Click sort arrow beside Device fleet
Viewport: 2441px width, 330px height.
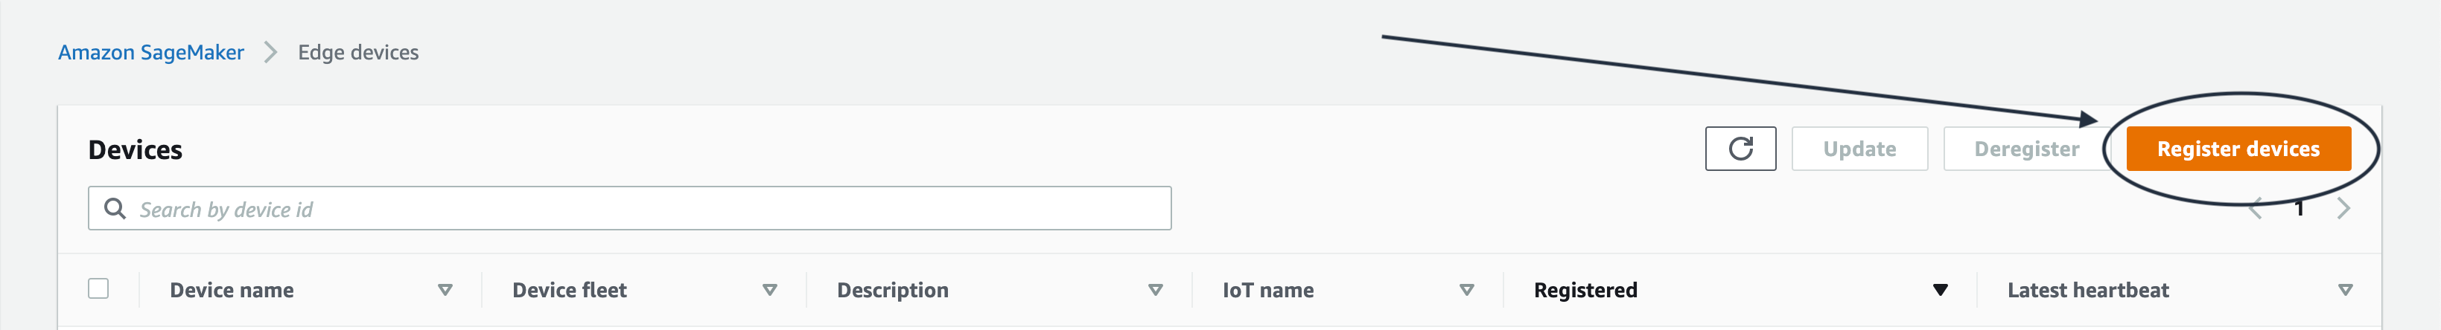coord(769,291)
